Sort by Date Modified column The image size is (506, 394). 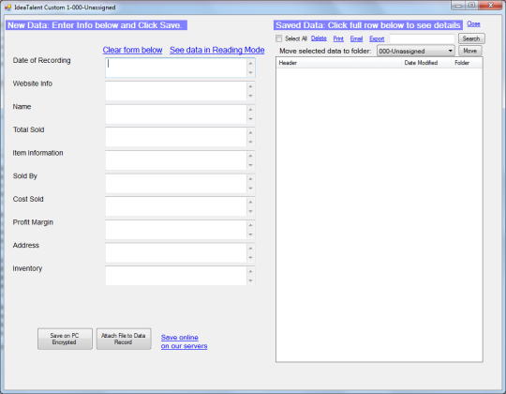click(x=425, y=63)
